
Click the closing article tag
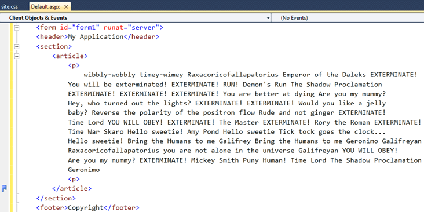pyautogui.click(x=72, y=188)
